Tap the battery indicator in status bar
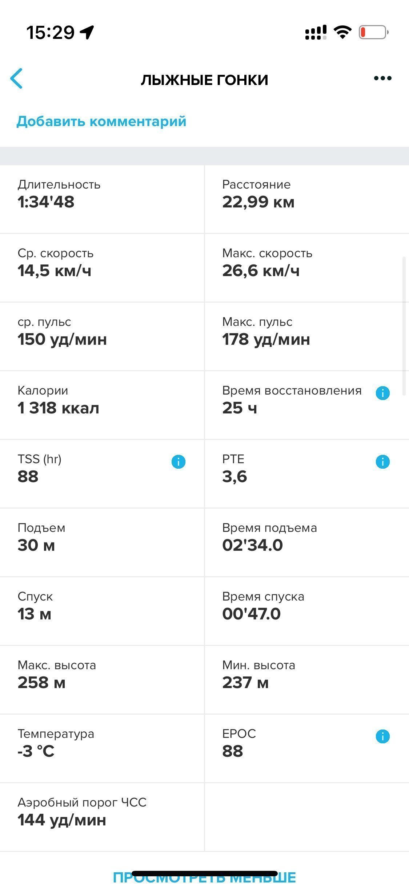 [x=373, y=32]
